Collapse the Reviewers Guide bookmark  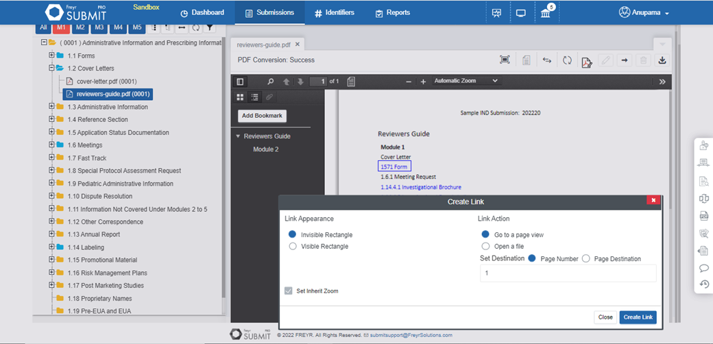click(238, 136)
